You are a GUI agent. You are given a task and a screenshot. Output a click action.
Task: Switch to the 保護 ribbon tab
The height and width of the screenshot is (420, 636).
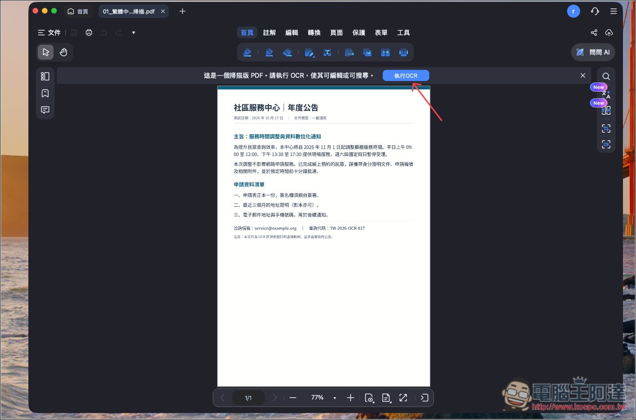(359, 33)
